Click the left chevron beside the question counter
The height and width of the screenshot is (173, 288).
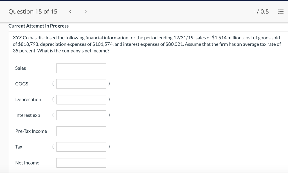[70, 12]
